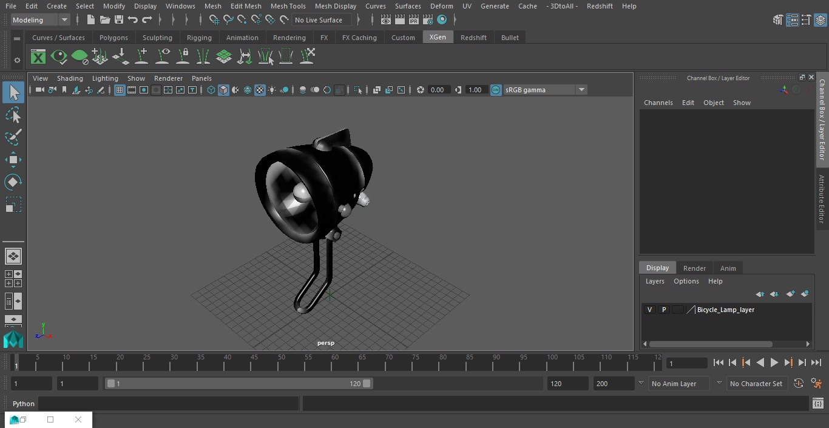
Task: Select the Rotate tool
Action: (13, 182)
